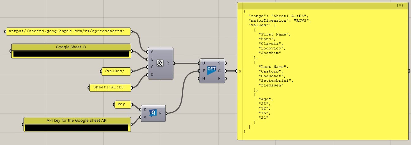Select the Sheet1!A1:E3 range panel

(x=110, y=87)
